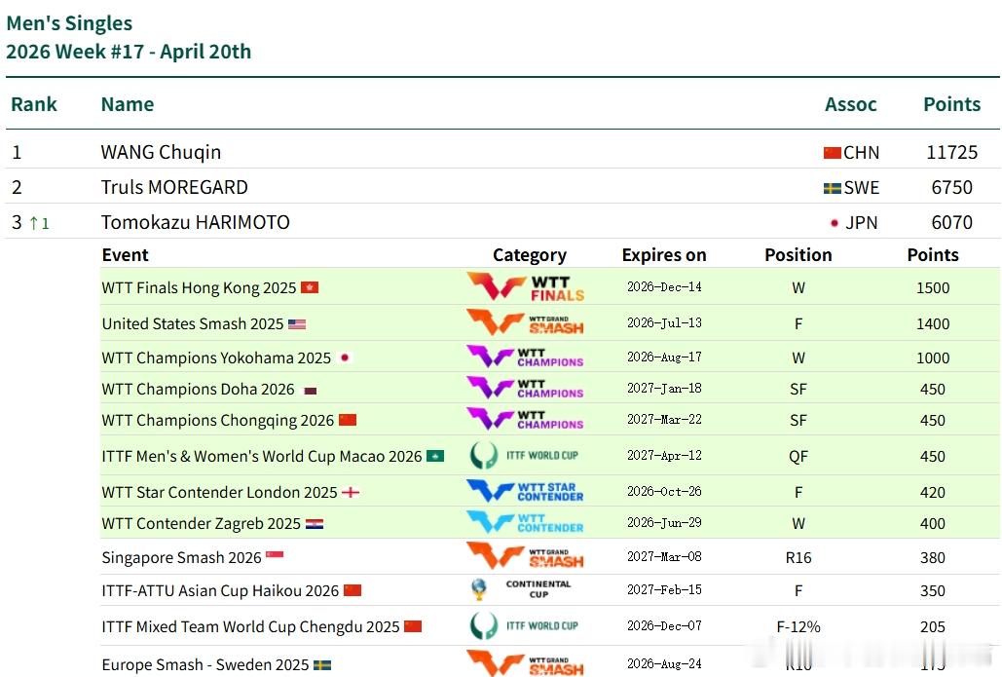Click the Rank column header
Viewport: 1002px width, 677px height.
34,104
